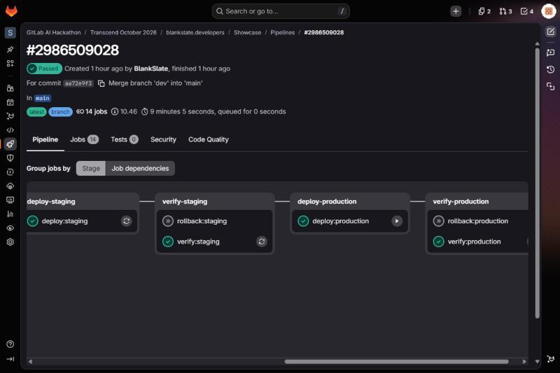Open the Pinned section in sidebar
The width and height of the screenshot is (560, 373).
[10, 49]
